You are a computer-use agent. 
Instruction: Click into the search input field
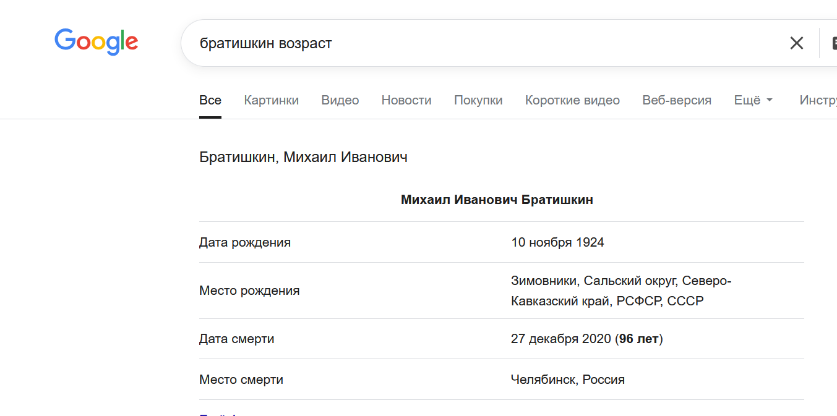[x=483, y=43]
